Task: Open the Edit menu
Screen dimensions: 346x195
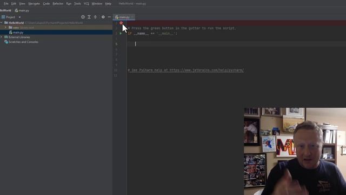Action: tap(14, 4)
